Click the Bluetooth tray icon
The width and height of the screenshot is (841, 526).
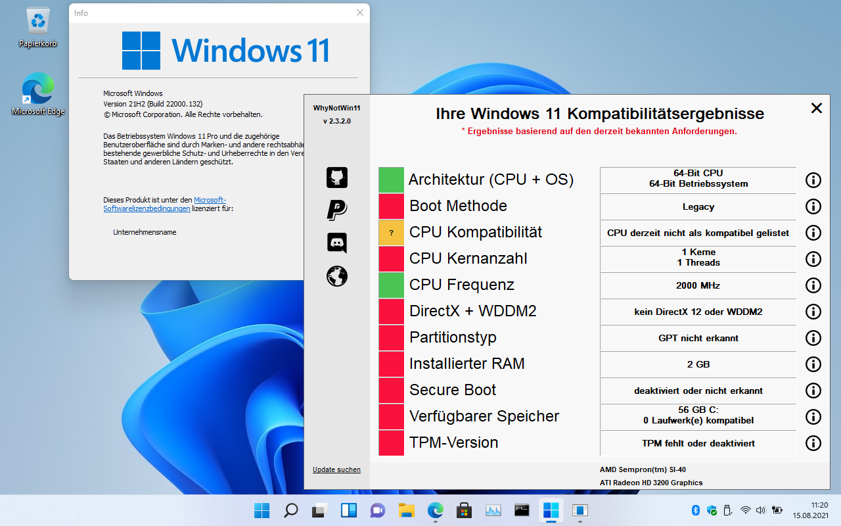click(696, 510)
